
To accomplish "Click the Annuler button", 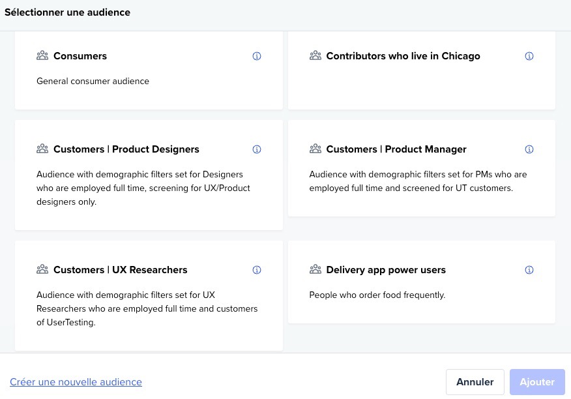I will (x=475, y=382).
